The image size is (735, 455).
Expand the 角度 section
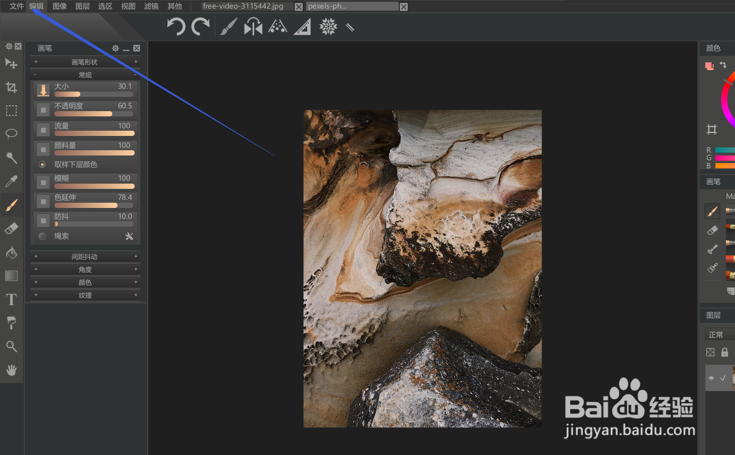point(85,269)
